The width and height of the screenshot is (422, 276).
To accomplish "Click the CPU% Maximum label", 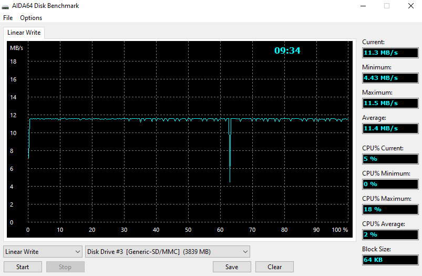I will click(386, 199).
